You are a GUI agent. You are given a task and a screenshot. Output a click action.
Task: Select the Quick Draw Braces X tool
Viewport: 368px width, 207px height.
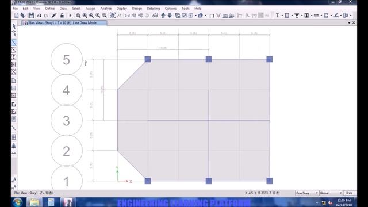(x=14, y=72)
